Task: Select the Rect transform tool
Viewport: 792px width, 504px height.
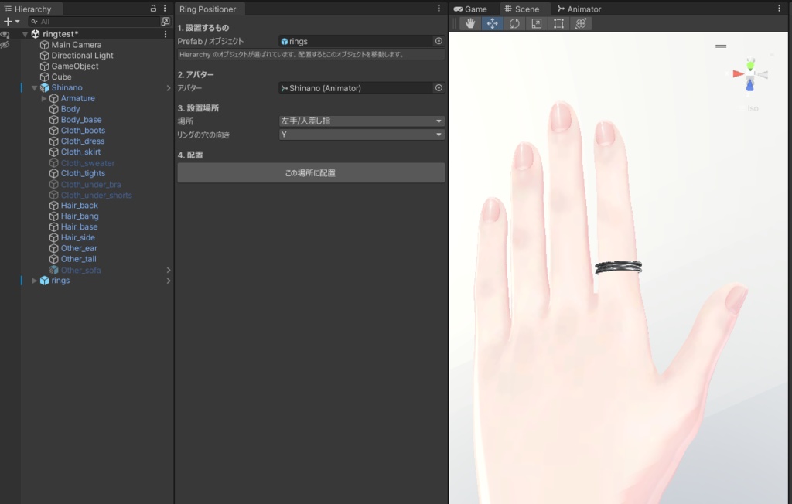Action: [x=558, y=23]
